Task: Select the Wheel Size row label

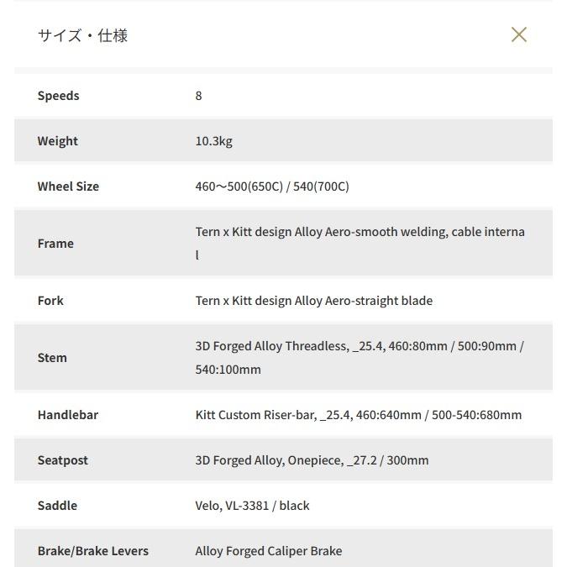Action: pos(68,186)
